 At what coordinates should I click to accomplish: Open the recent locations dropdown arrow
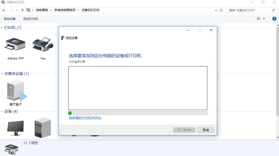(17, 10)
